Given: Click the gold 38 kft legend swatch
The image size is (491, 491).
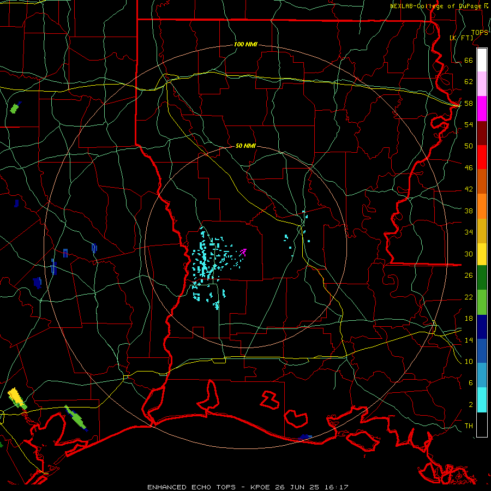Looking at the screenshot, I should point(482,231).
